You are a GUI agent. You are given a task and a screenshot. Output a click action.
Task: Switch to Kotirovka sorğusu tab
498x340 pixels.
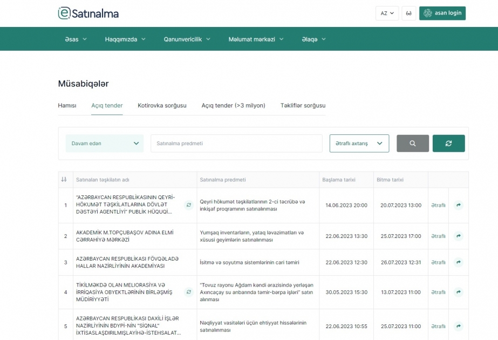pos(162,105)
